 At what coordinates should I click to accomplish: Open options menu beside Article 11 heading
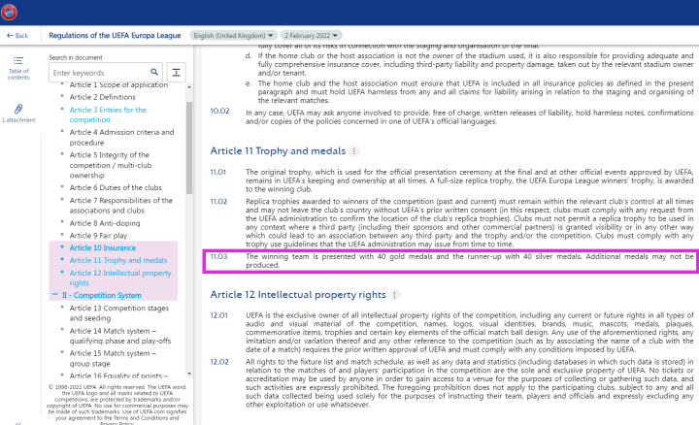(x=354, y=151)
